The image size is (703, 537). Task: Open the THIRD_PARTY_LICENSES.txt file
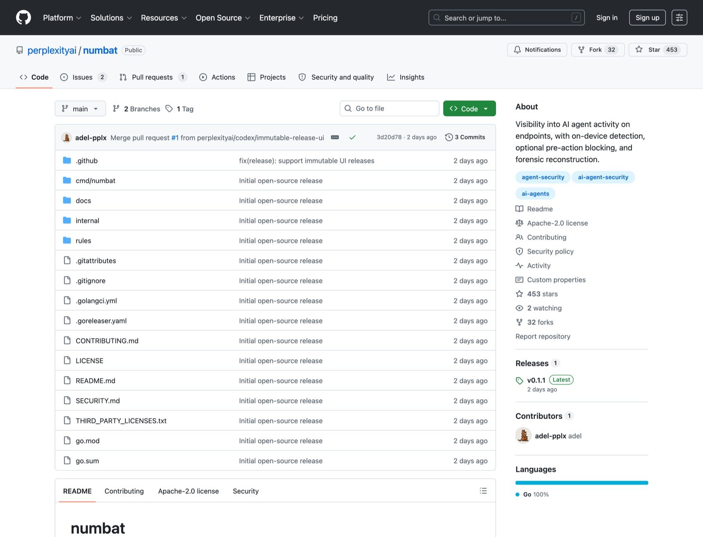pos(121,421)
